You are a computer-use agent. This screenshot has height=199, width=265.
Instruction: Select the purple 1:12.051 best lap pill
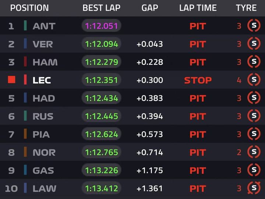[x=102, y=26]
